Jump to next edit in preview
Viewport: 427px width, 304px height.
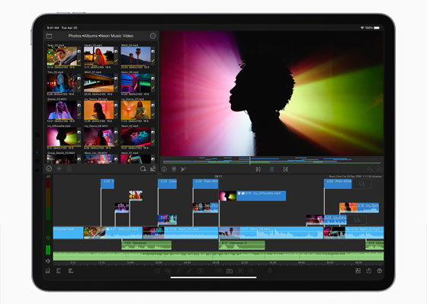tap(285, 169)
